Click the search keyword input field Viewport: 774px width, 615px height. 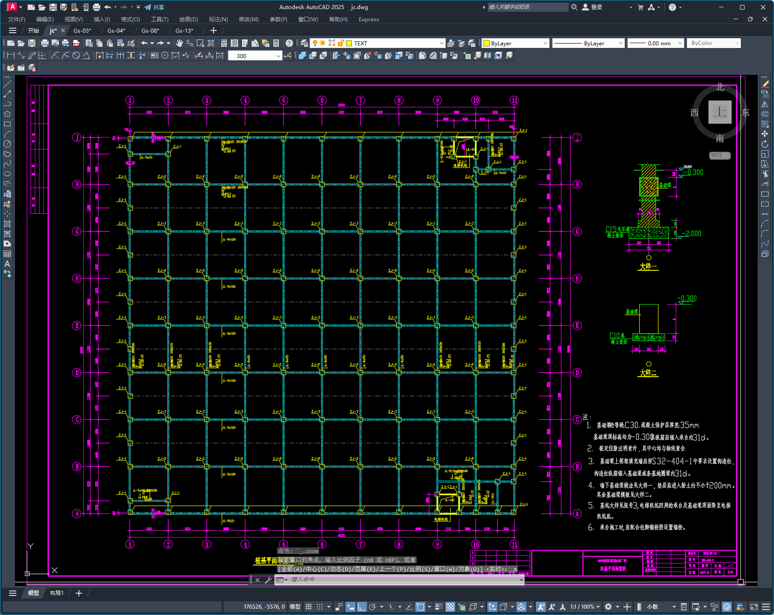tap(528, 7)
